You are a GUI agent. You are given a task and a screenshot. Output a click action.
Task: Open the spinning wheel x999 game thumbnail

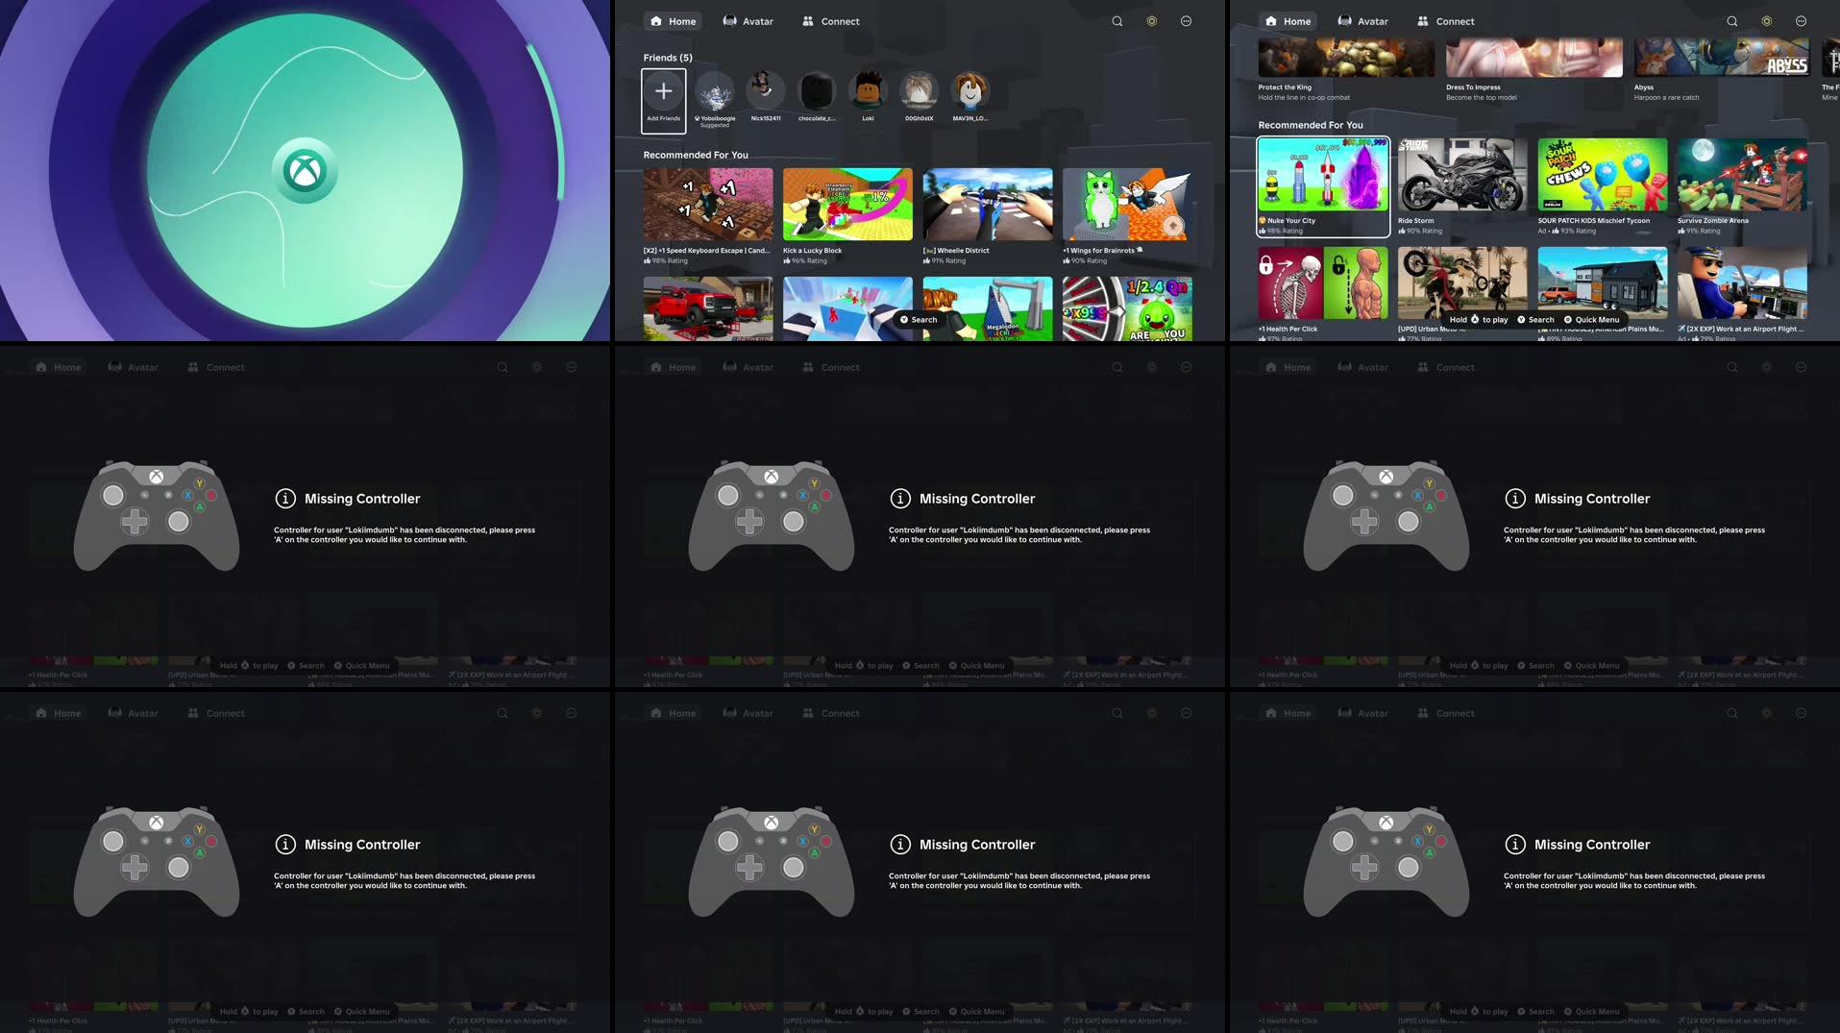click(x=1127, y=308)
